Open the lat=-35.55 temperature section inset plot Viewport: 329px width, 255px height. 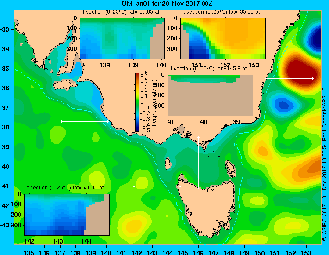pyautogui.click(x=223, y=39)
